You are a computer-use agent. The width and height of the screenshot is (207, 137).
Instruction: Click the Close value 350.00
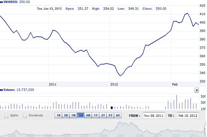tap(161, 9)
